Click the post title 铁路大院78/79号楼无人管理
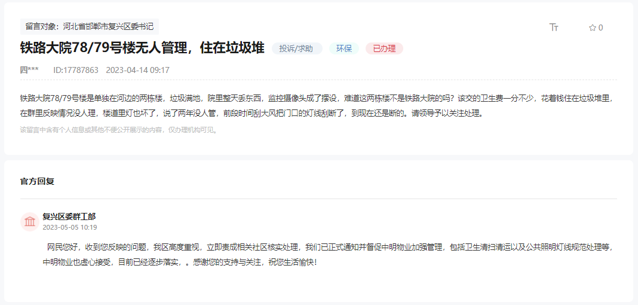638x305 pixels. coord(142,48)
